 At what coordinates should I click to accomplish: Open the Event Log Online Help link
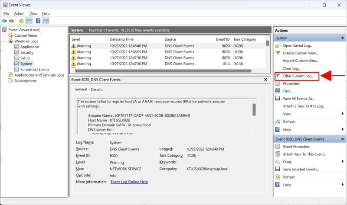point(129,182)
